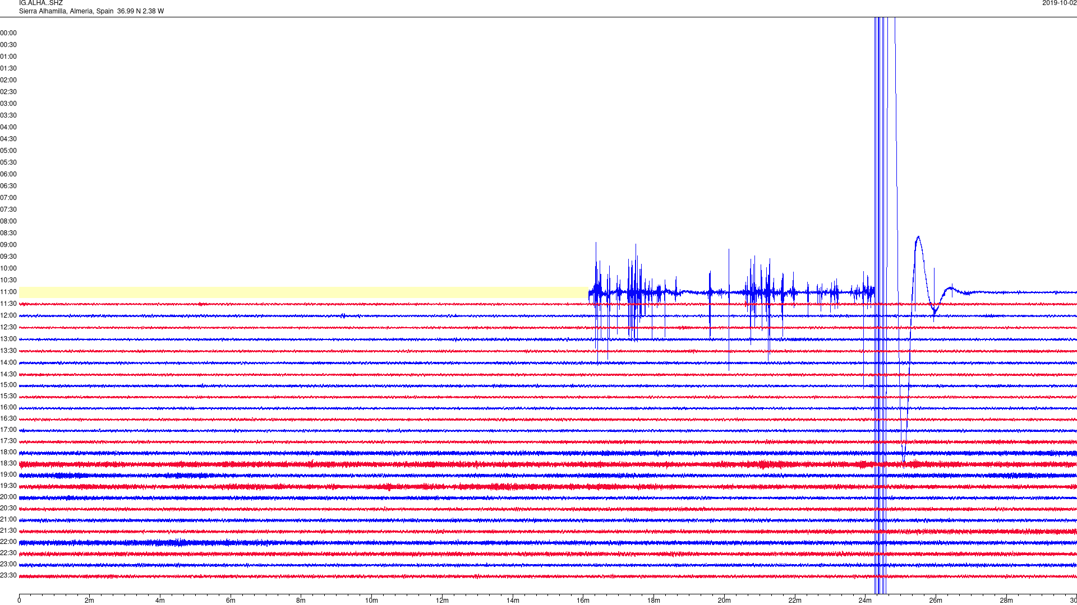This screenshot has width=1077, height=605.
Task: Select the 05:00 time row label
Action: coord(8,151)
